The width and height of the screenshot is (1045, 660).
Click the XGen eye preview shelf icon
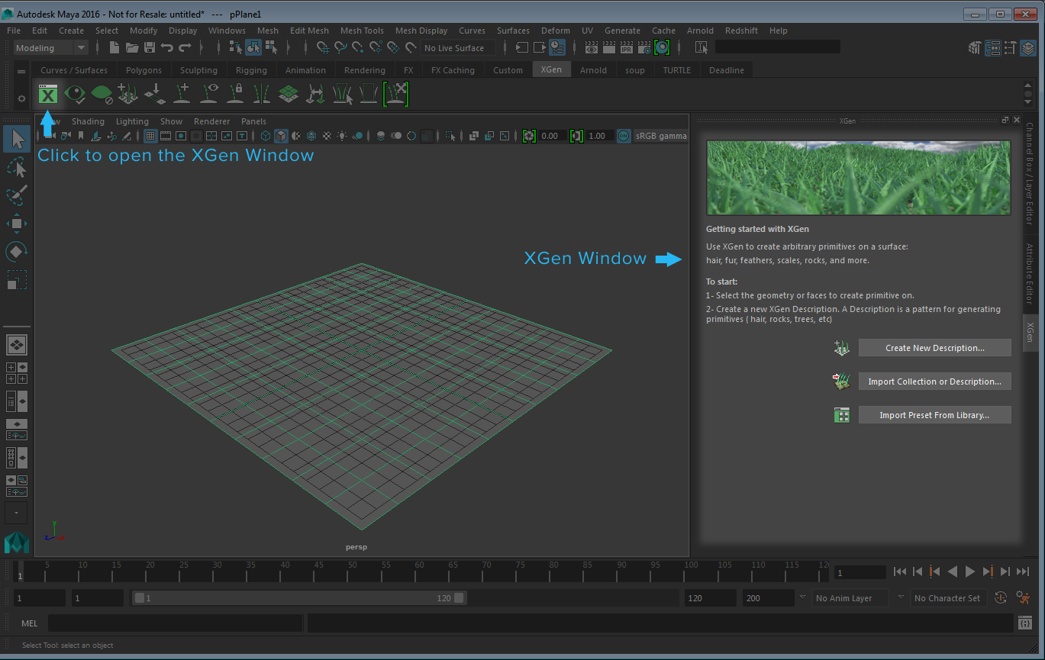[x=75, y=94]
